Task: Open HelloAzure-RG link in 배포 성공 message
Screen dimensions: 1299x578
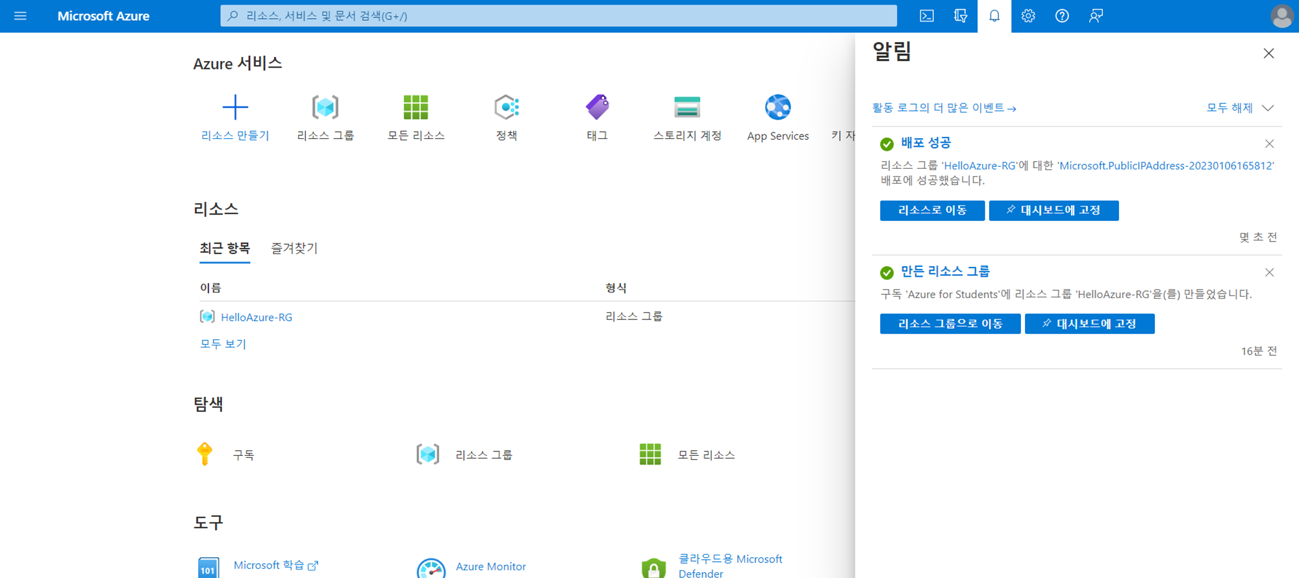Action: 980,166
